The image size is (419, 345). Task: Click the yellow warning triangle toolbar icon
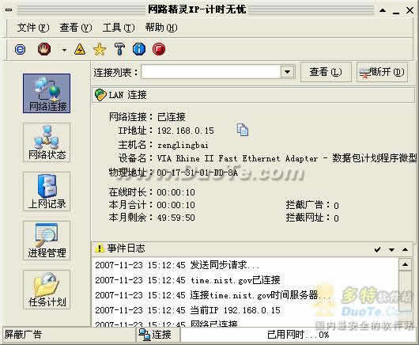coord(80,50)
